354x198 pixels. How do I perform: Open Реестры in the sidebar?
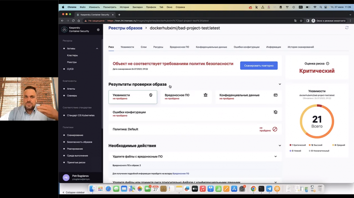tap(72, 62)
